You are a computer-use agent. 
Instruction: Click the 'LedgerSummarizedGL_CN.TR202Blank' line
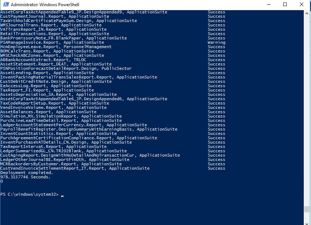tap(64, 151)
